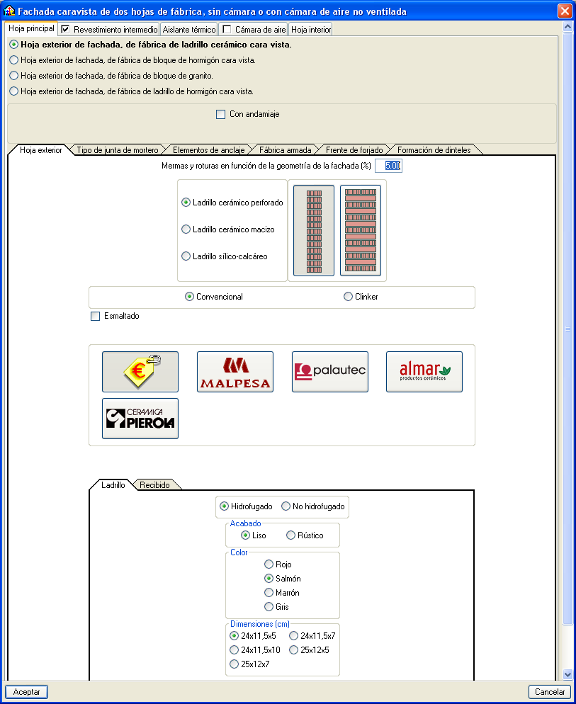Click the Mermas y roturas percentage field

389,166
